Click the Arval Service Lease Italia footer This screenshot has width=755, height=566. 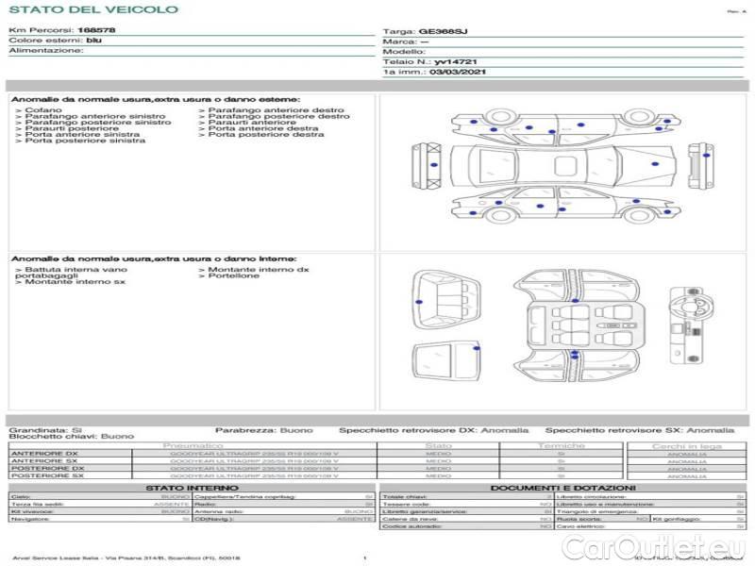(x=126, y=558)
